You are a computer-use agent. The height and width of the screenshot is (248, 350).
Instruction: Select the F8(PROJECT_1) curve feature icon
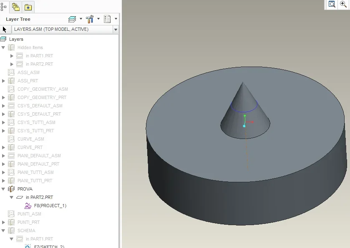point(28,206)
